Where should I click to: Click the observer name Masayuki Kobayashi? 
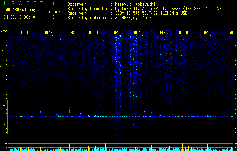[135, 4]
